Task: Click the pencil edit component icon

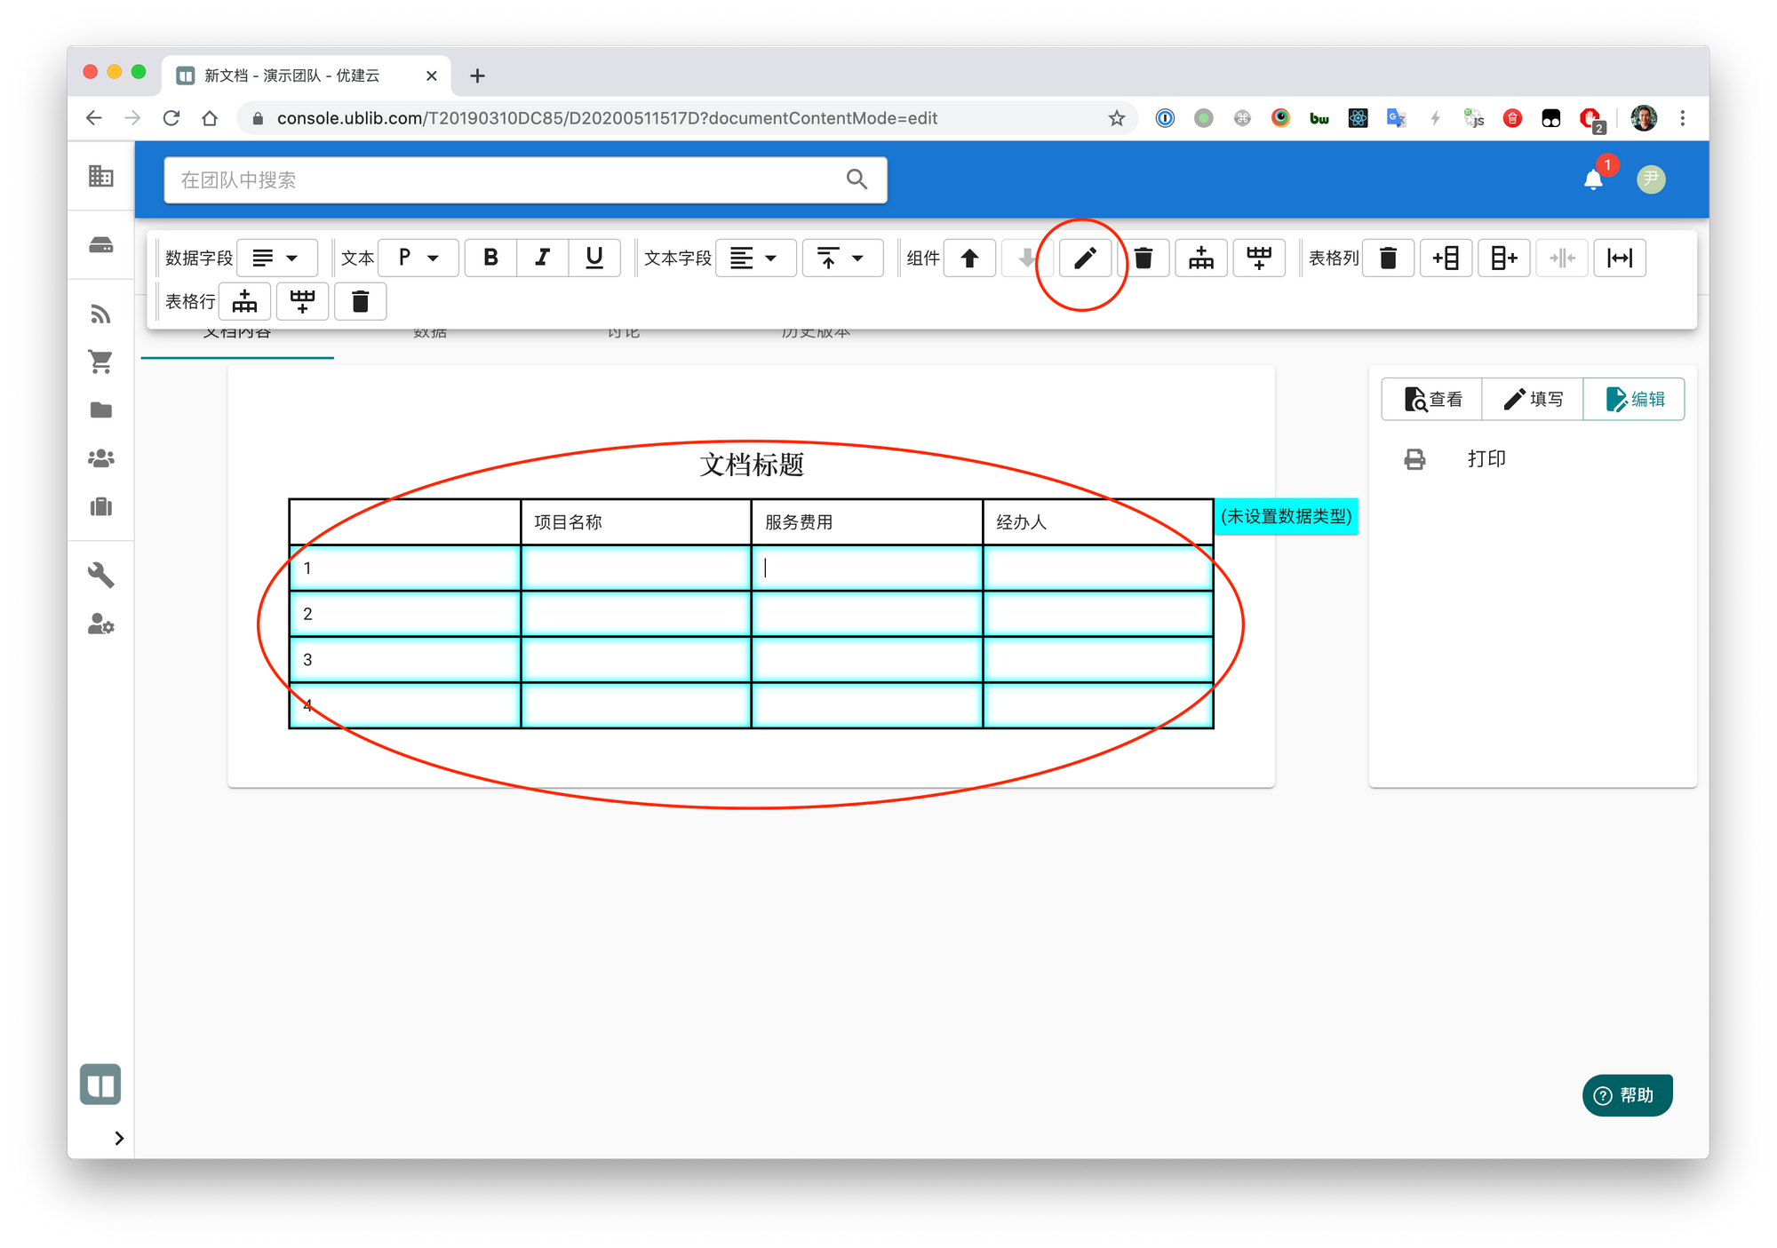Action: 1085,258
